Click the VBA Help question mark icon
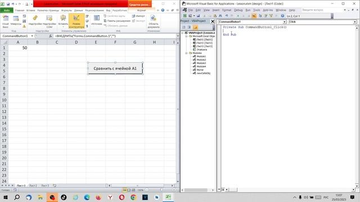Viewport: 360px width, 202px height. 282,16
